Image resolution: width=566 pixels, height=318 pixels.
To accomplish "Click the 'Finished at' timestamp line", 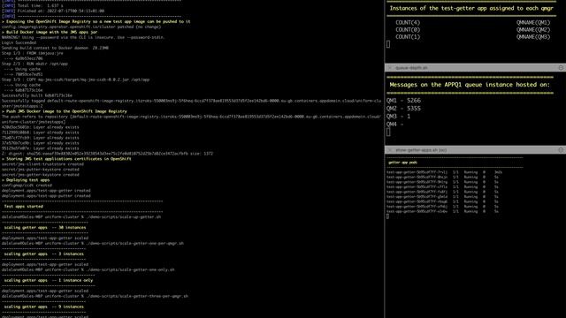I will tap(53, 11).
